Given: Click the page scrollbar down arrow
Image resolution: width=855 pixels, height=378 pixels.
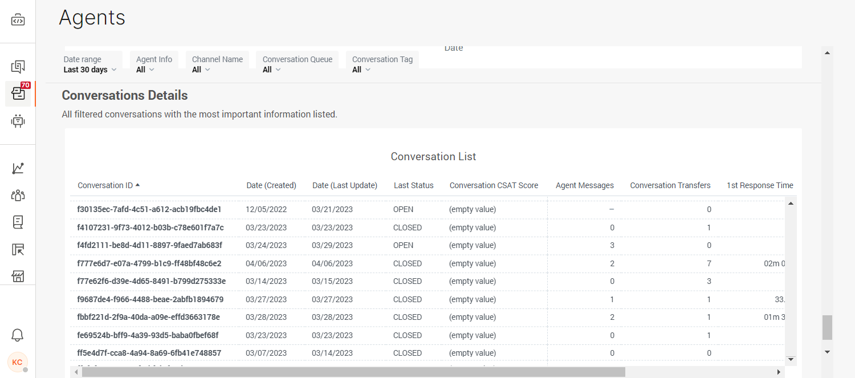Looking at the screenshot, I should pyautogui.click(x=827, y=352).
